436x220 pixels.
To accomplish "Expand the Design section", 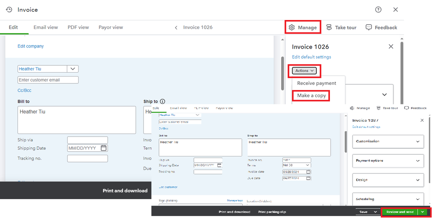I will (388, 180).
